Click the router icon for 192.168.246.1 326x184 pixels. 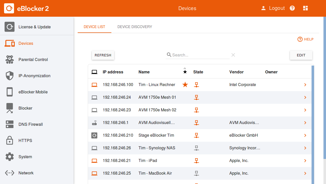94,123
